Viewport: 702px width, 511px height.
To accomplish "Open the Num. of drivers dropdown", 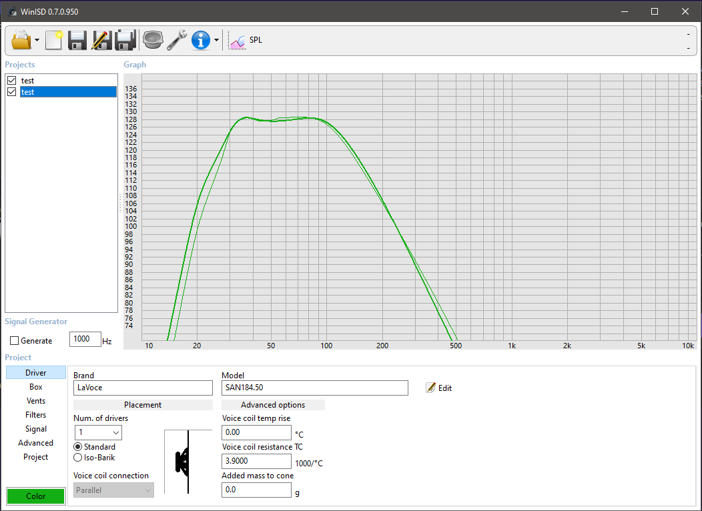I will tap(98, 432).
